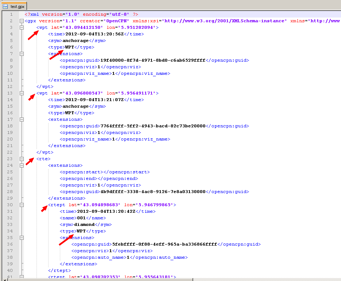
Task: Collapse the rtept block on line 30
Action: click(22, 205)
